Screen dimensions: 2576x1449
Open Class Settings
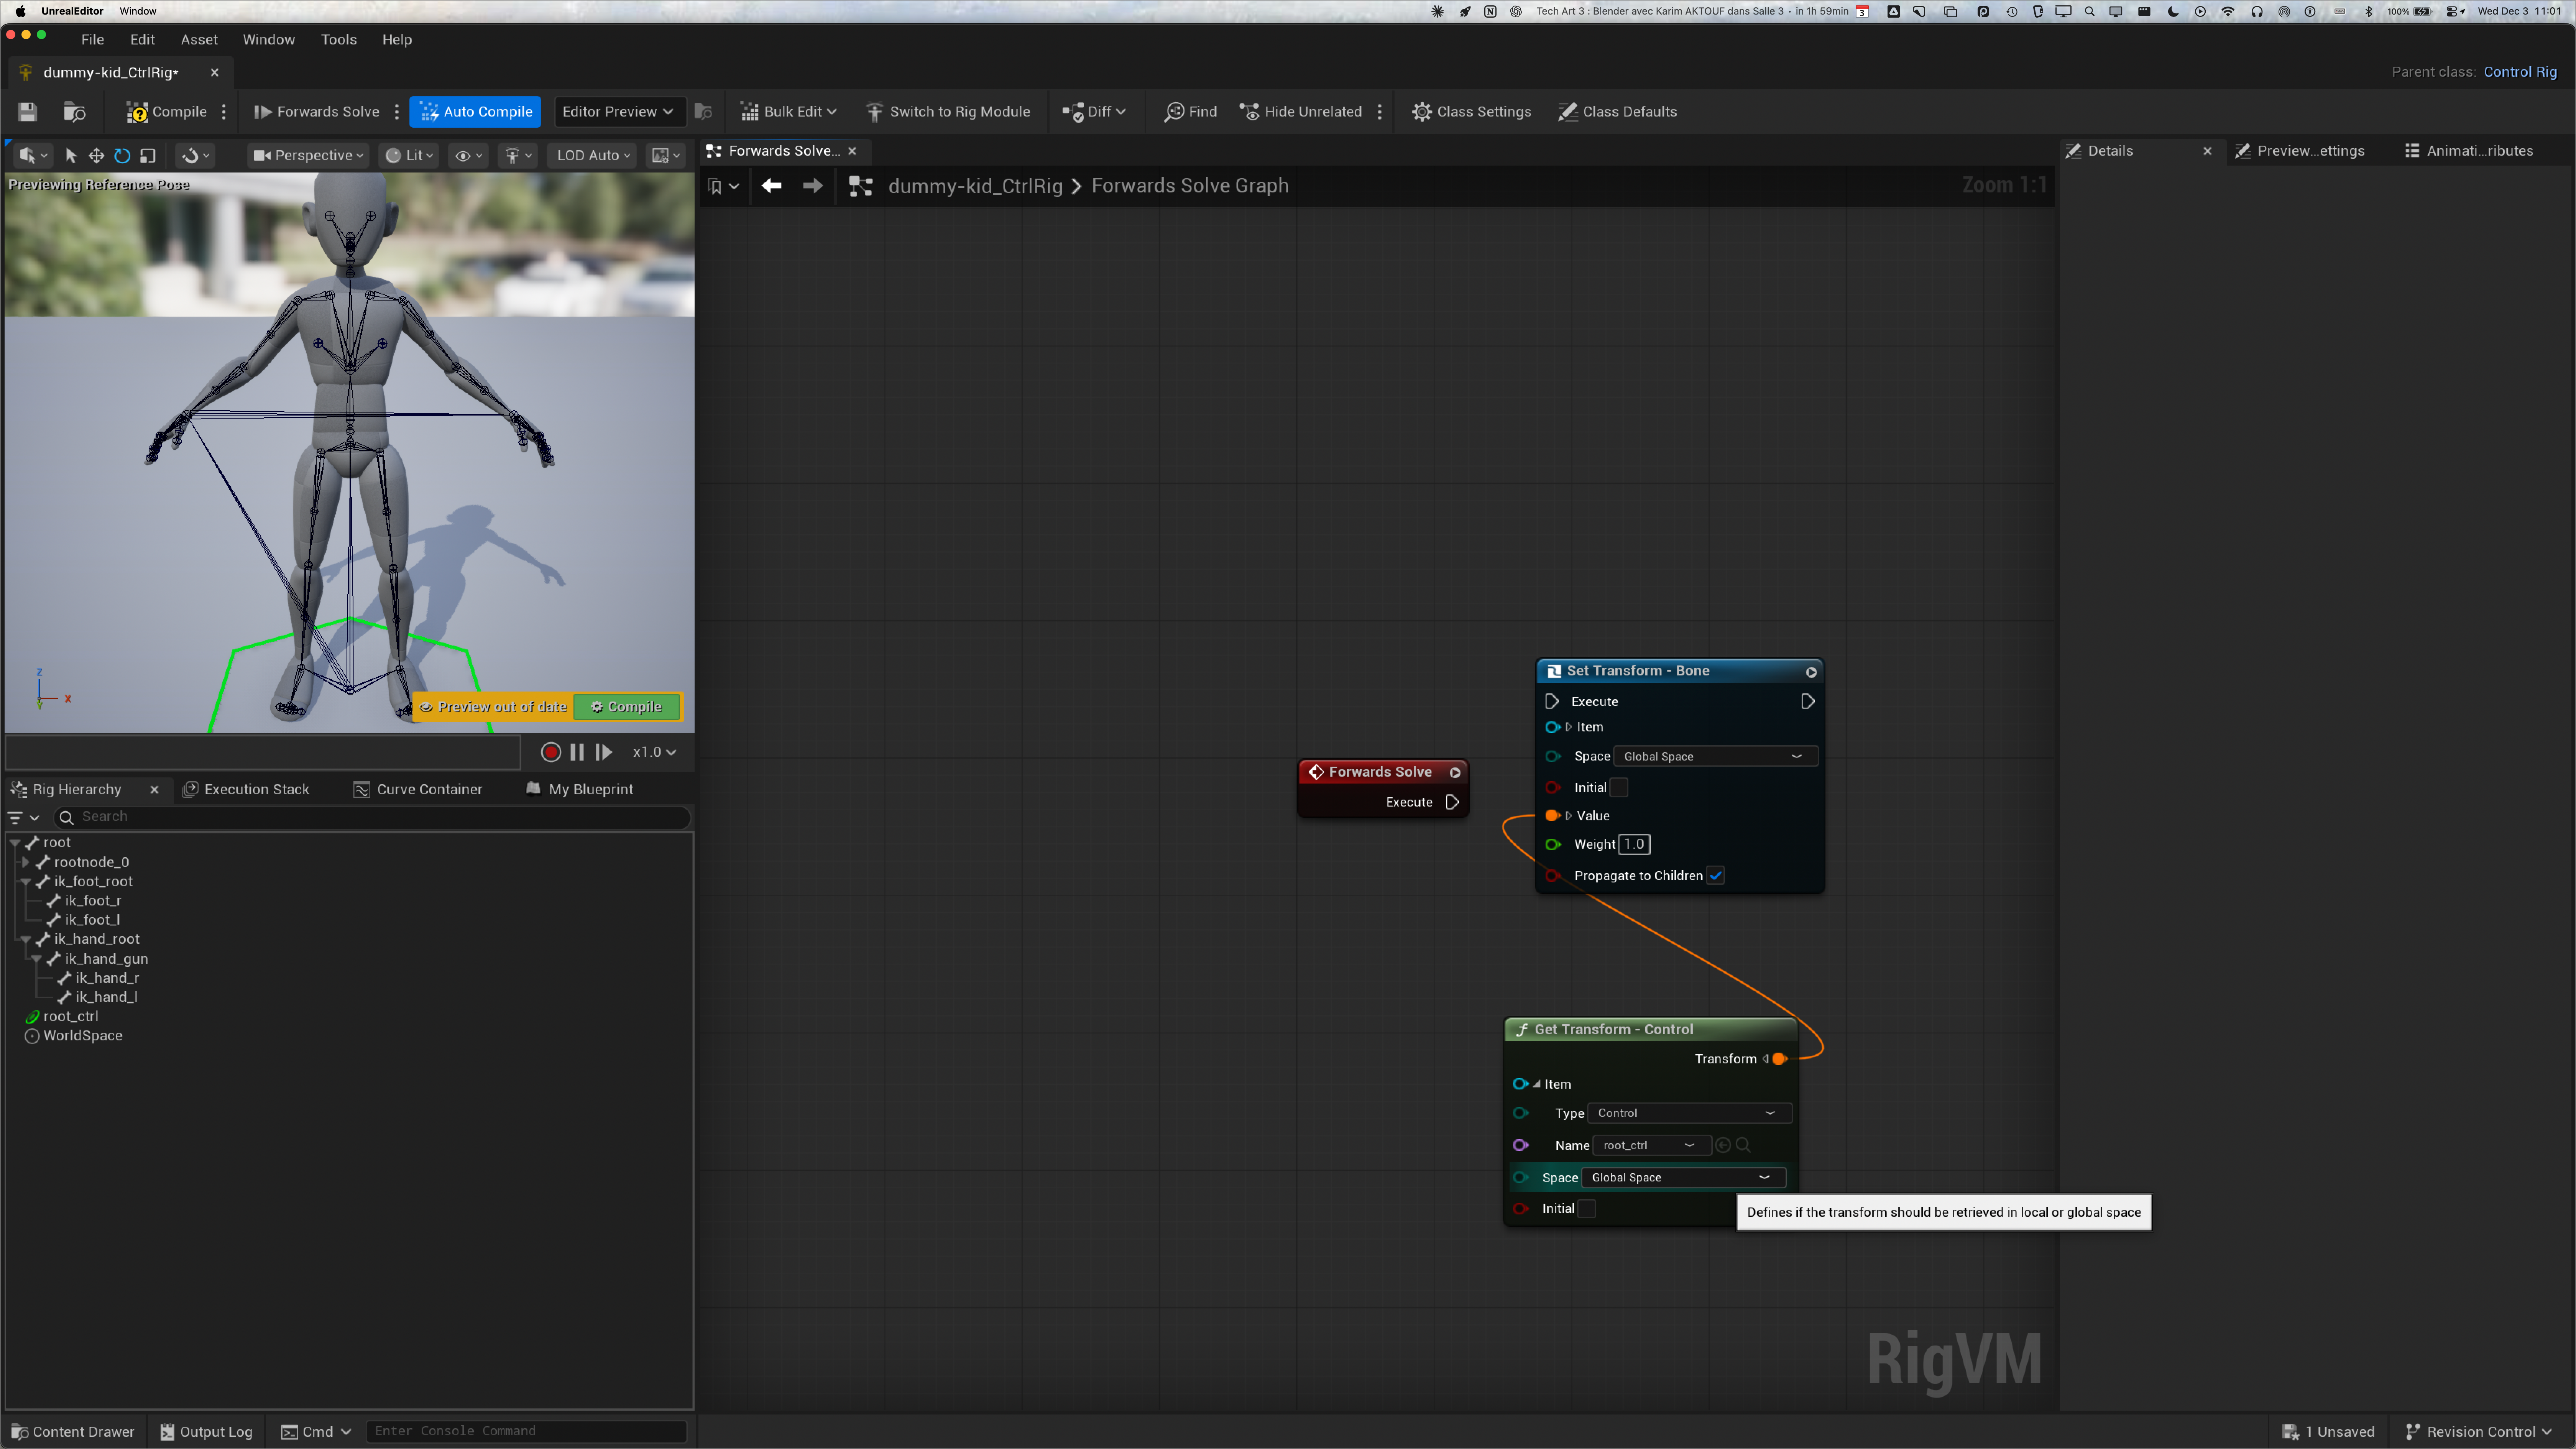click(x=1472, y=112)
